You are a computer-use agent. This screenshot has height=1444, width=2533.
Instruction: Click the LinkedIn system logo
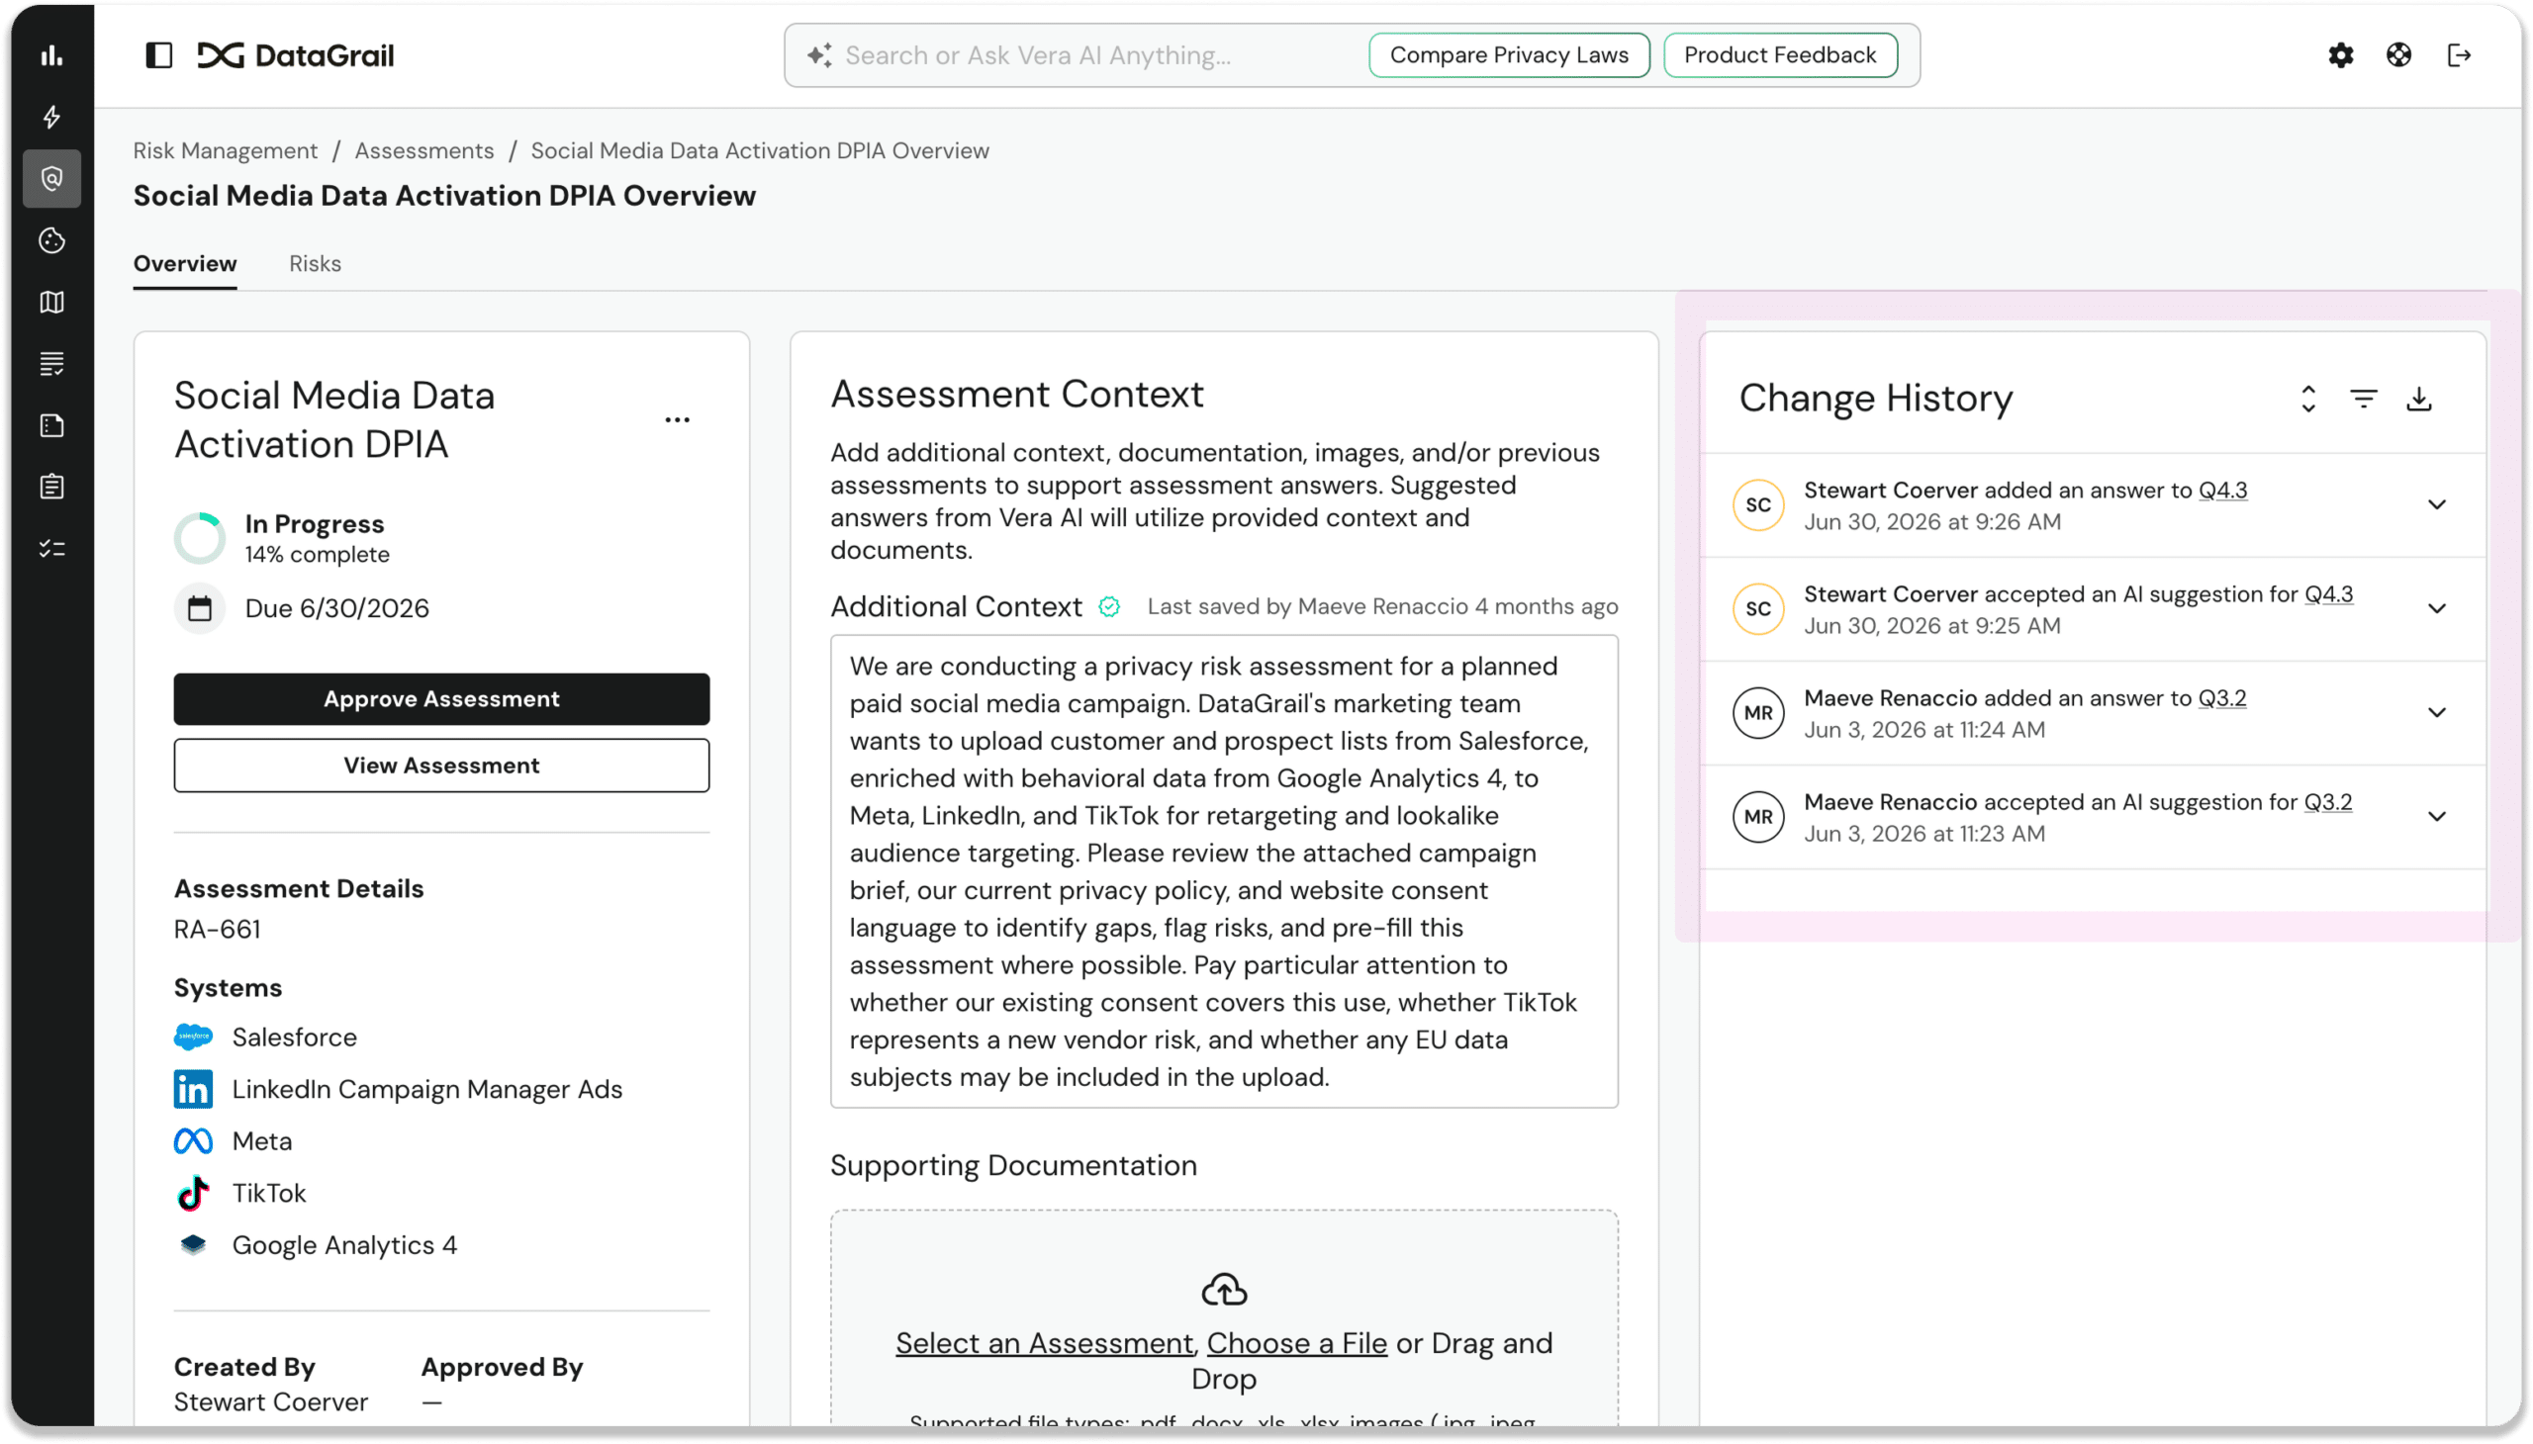click(x=193, y=1089)
